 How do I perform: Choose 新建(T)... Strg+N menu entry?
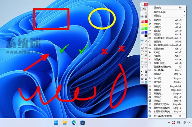click(x=167, y=93)
